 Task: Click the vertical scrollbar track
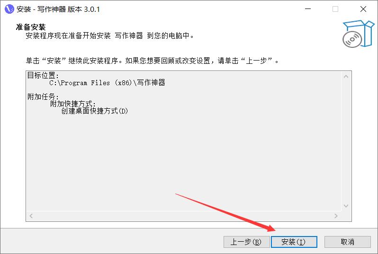[346, 141]
